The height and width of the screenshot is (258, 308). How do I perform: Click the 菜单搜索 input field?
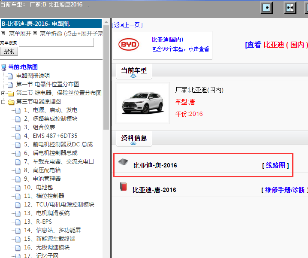pyautogui.click(x=57, y=42)
